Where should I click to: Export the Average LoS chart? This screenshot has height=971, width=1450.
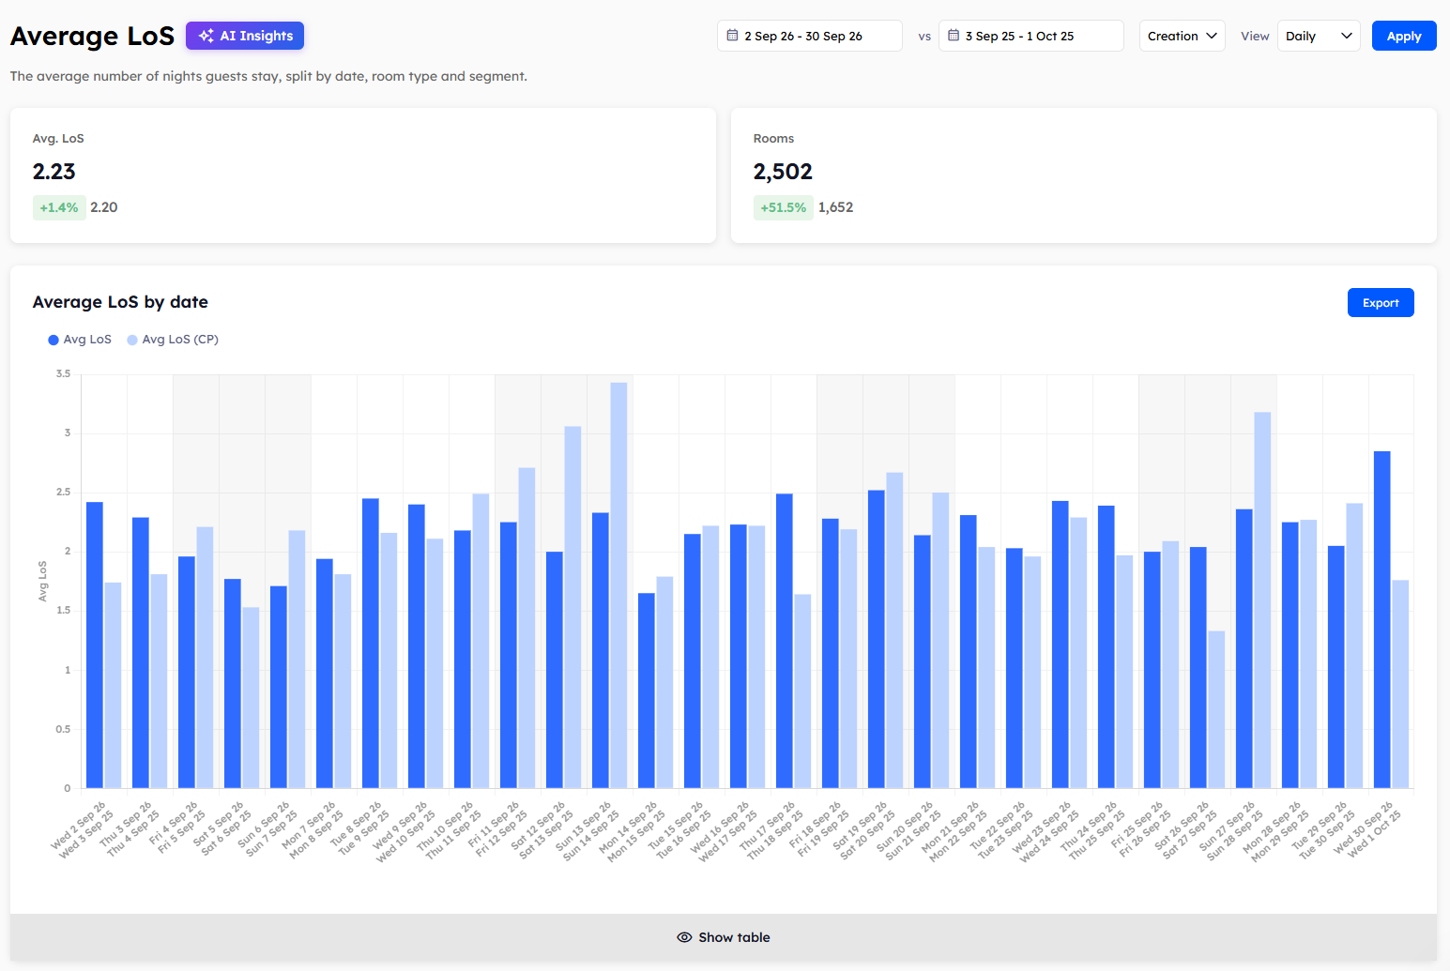1381,303
